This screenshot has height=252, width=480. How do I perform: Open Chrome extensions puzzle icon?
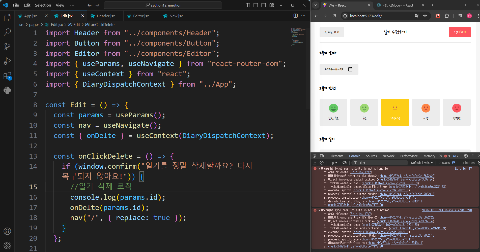pyautogui.click(x=447, y=16)
